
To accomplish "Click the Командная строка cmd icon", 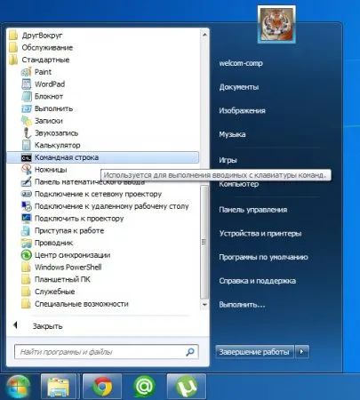I will [26, 157].
